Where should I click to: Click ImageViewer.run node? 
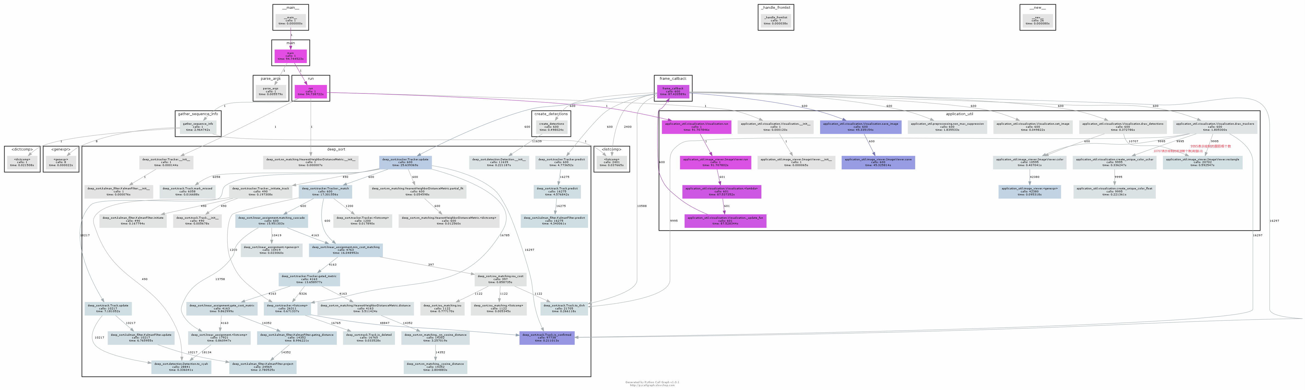tap(715, 163)
